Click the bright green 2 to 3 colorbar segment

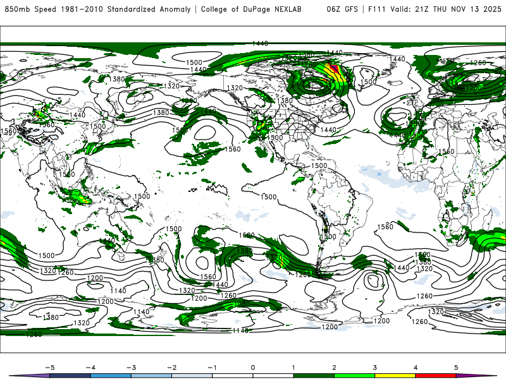pos(354,376)
